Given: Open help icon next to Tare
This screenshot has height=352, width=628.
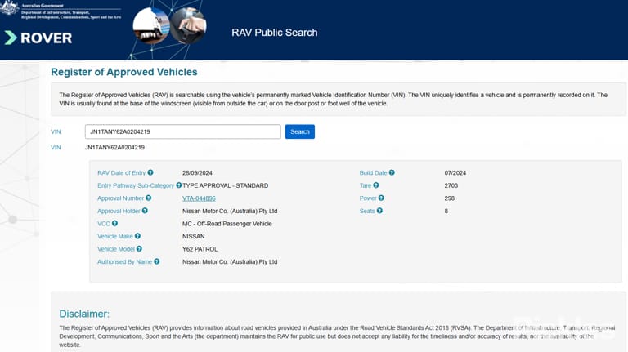Looking at the screenshot, I should (x=376, y=185).
